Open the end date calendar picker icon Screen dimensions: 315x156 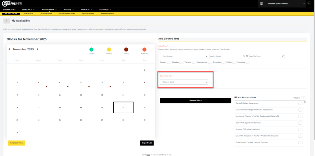click(283, 56)
